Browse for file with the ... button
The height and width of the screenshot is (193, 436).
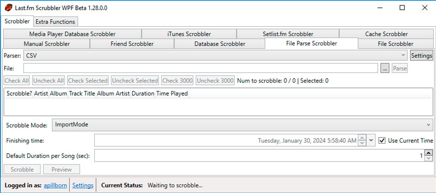[385, 68]
